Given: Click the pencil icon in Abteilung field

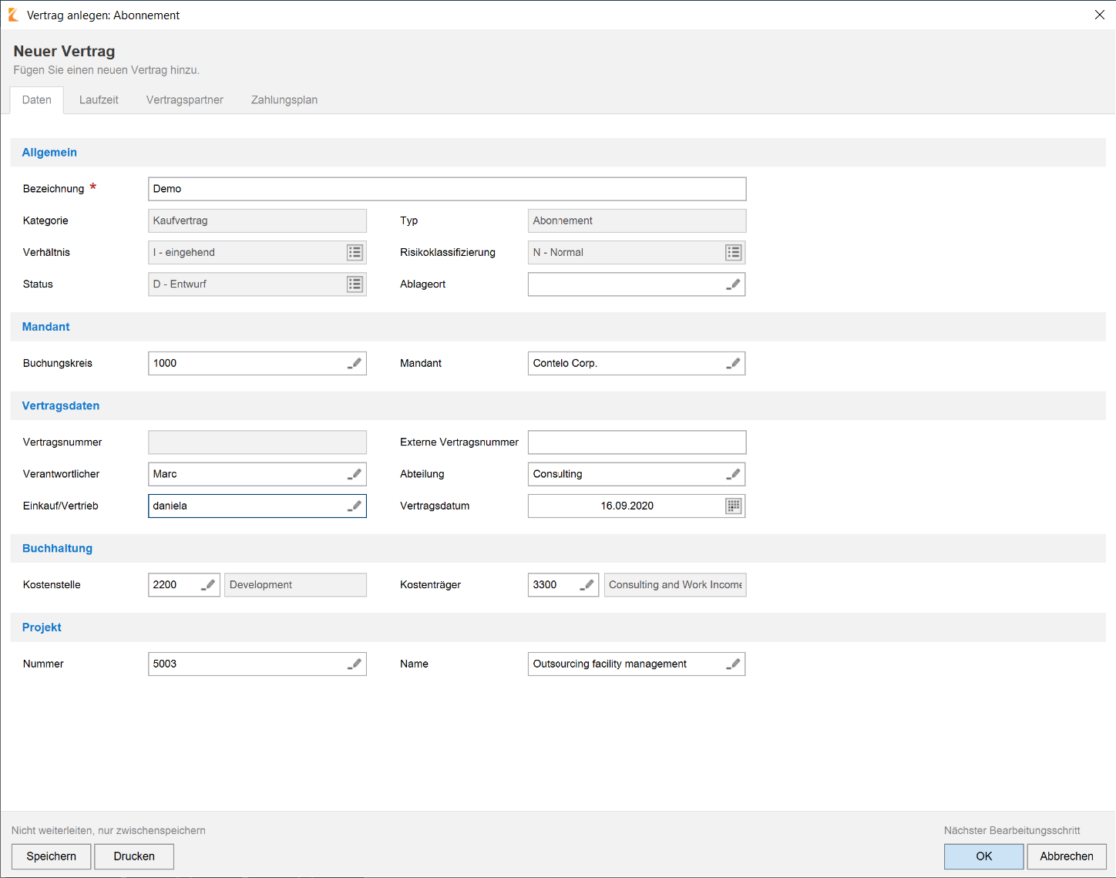Looking at the screenshot, I should [x=734, y=474].
